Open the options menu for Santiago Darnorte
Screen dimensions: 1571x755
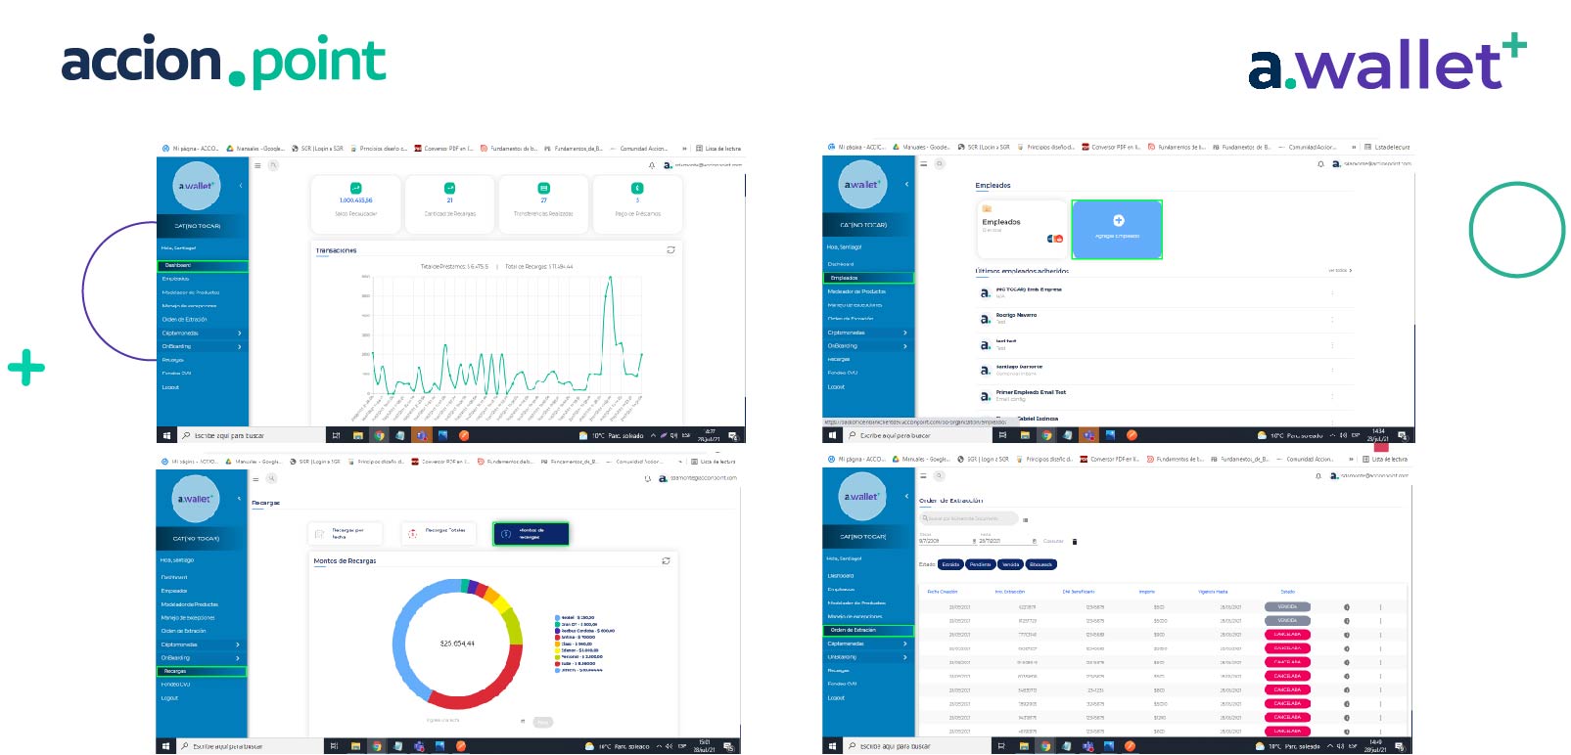(x=1332, y=370)
